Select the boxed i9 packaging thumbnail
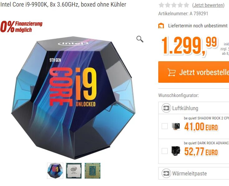229x186 pixels. [55, 171]
